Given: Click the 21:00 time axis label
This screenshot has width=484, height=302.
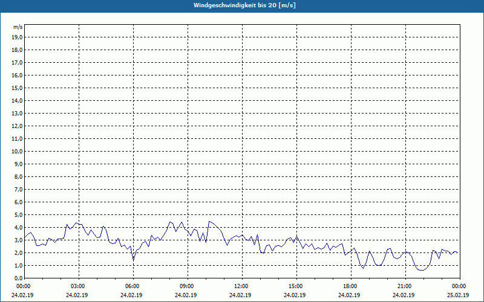Looking at the screenshot, I should click(404, 286).
